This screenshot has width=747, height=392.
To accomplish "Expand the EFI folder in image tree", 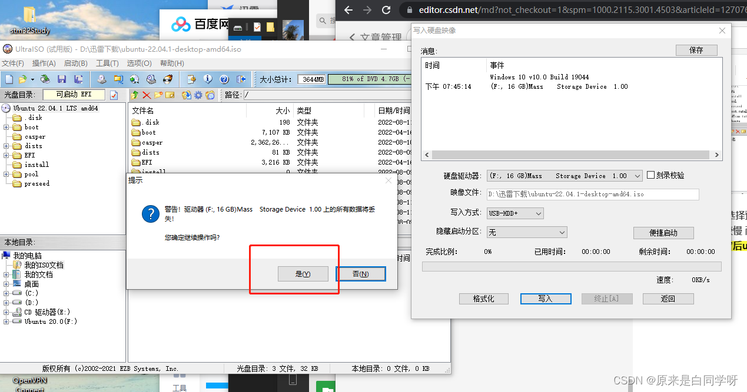I will tap(6, 155).
